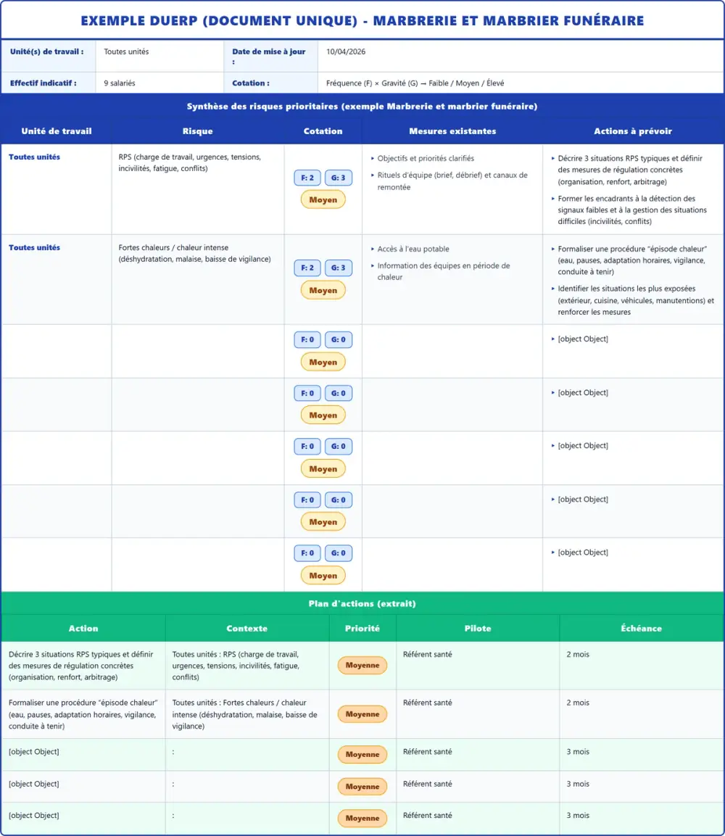Select the 'Pilote' column header

478,629
